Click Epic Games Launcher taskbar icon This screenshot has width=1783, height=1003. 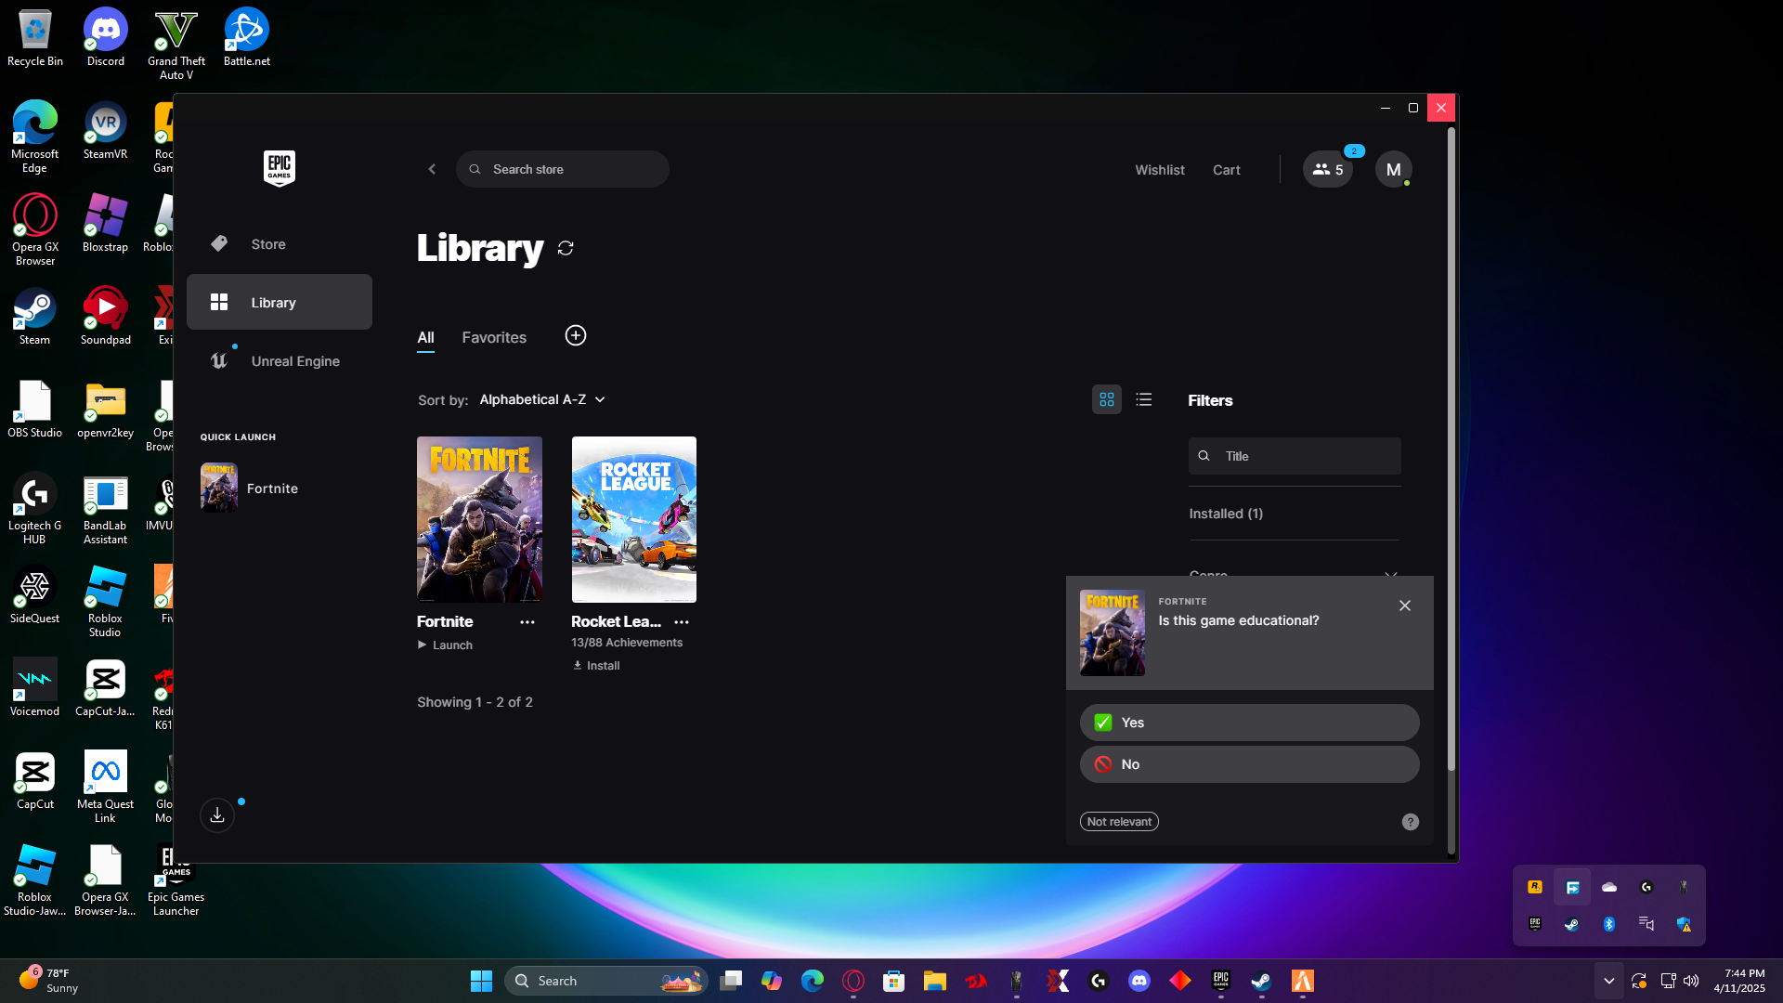[1221, 981]
